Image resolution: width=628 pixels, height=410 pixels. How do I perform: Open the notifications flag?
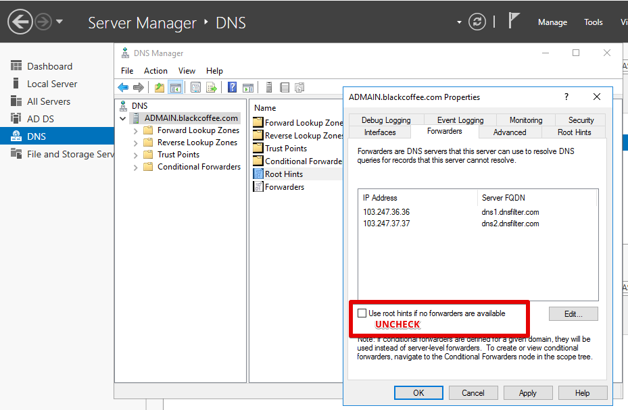[514, 20]
